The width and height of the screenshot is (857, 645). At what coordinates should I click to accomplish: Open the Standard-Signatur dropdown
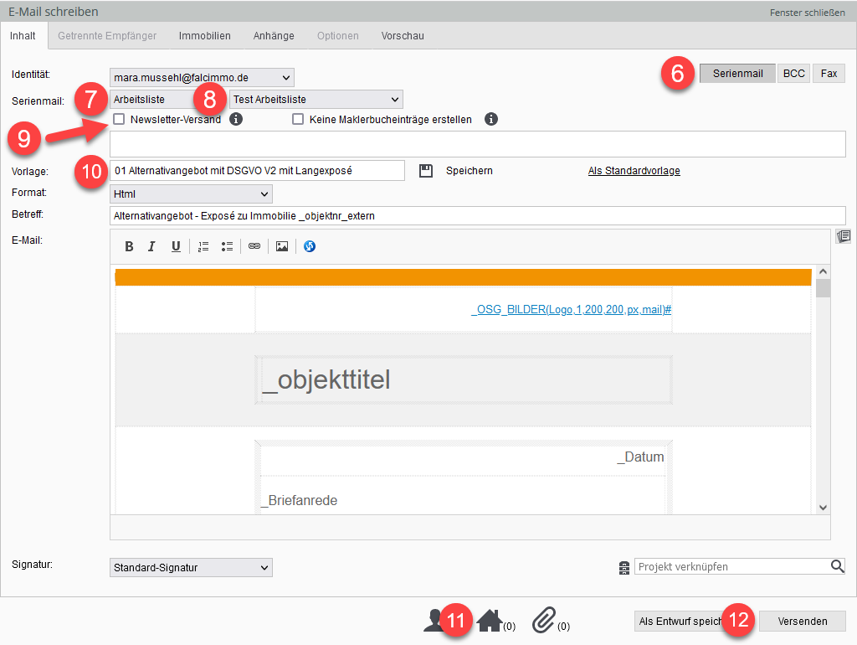[191, 568]
